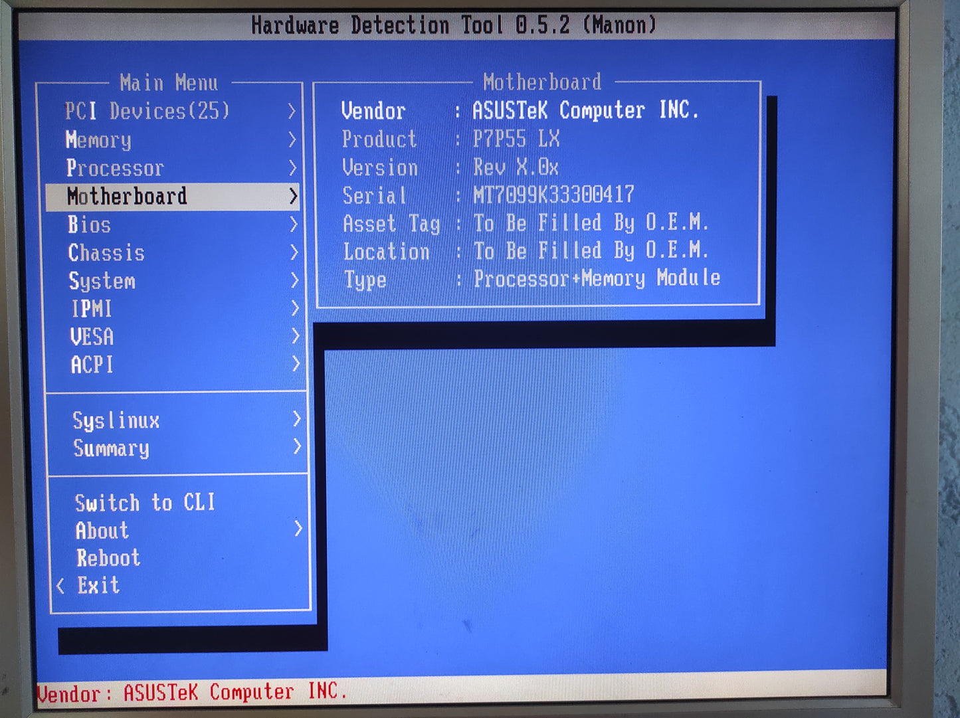Screen dimensions: 960x718
Task: Click the Exit option
Action: pos(98,585)
